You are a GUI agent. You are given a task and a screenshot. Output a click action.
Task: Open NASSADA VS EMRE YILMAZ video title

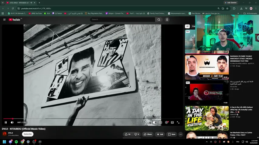click(241, 59)
